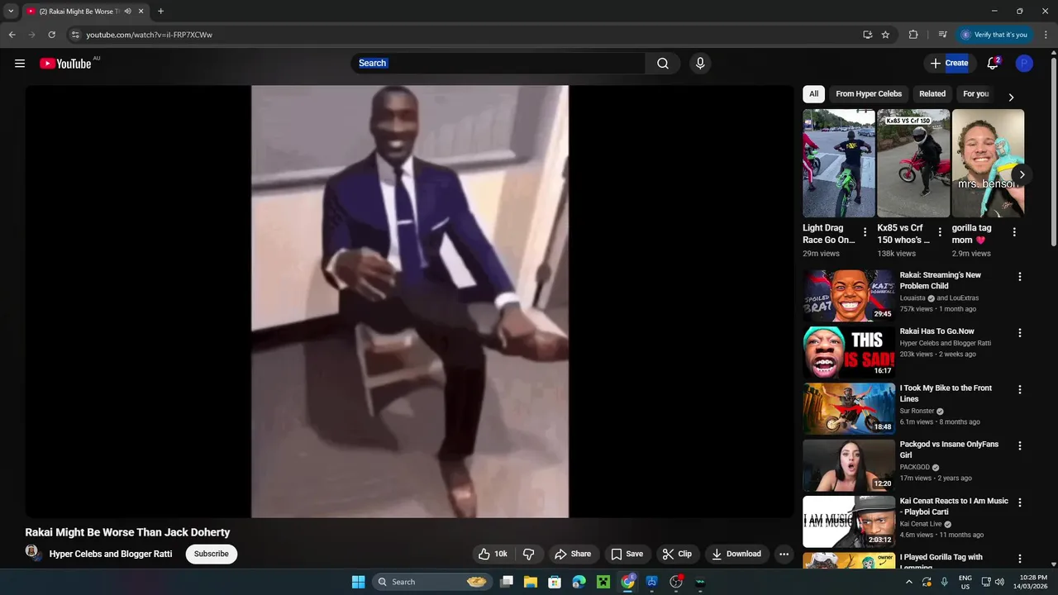Bookmark this page with the star
Screen dimensions: 1058x595
click(x=885, y=35)
